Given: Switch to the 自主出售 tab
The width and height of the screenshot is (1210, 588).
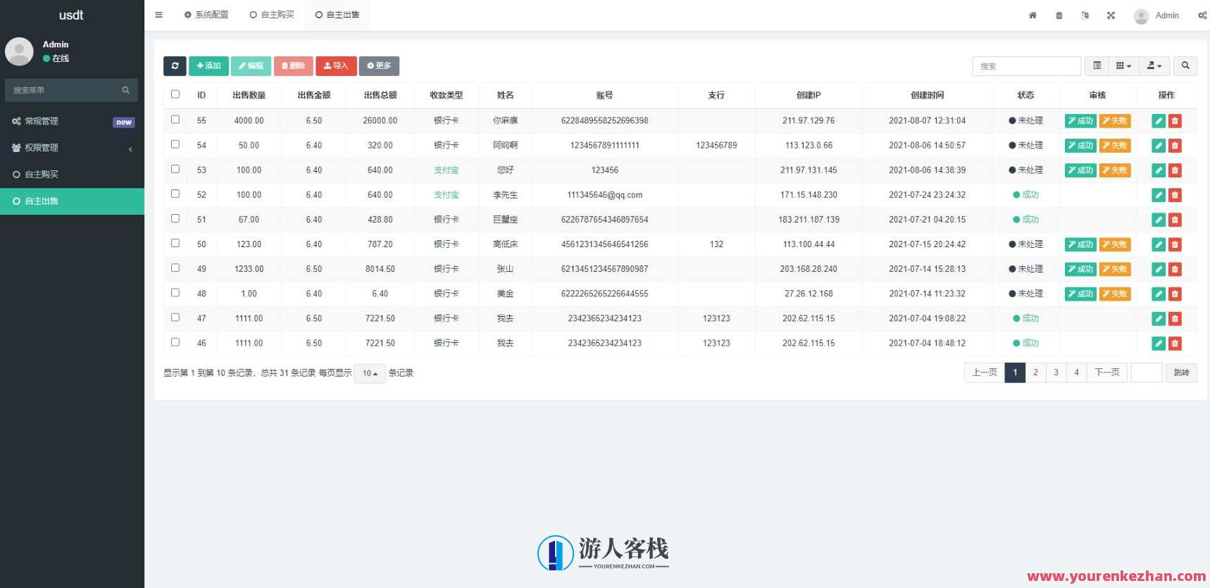Looking at the screenshot, I should [x=337, y=15].
